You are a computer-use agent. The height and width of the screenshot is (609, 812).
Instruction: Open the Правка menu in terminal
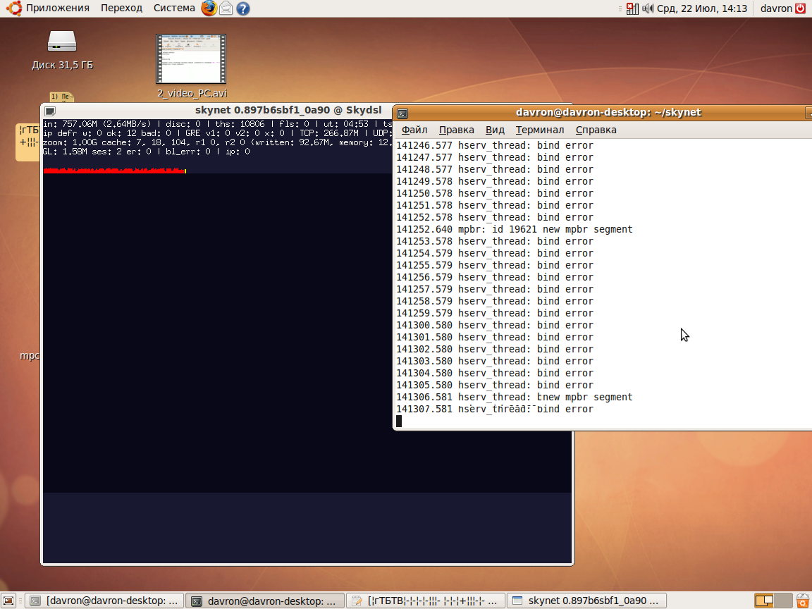click(456, 130)
